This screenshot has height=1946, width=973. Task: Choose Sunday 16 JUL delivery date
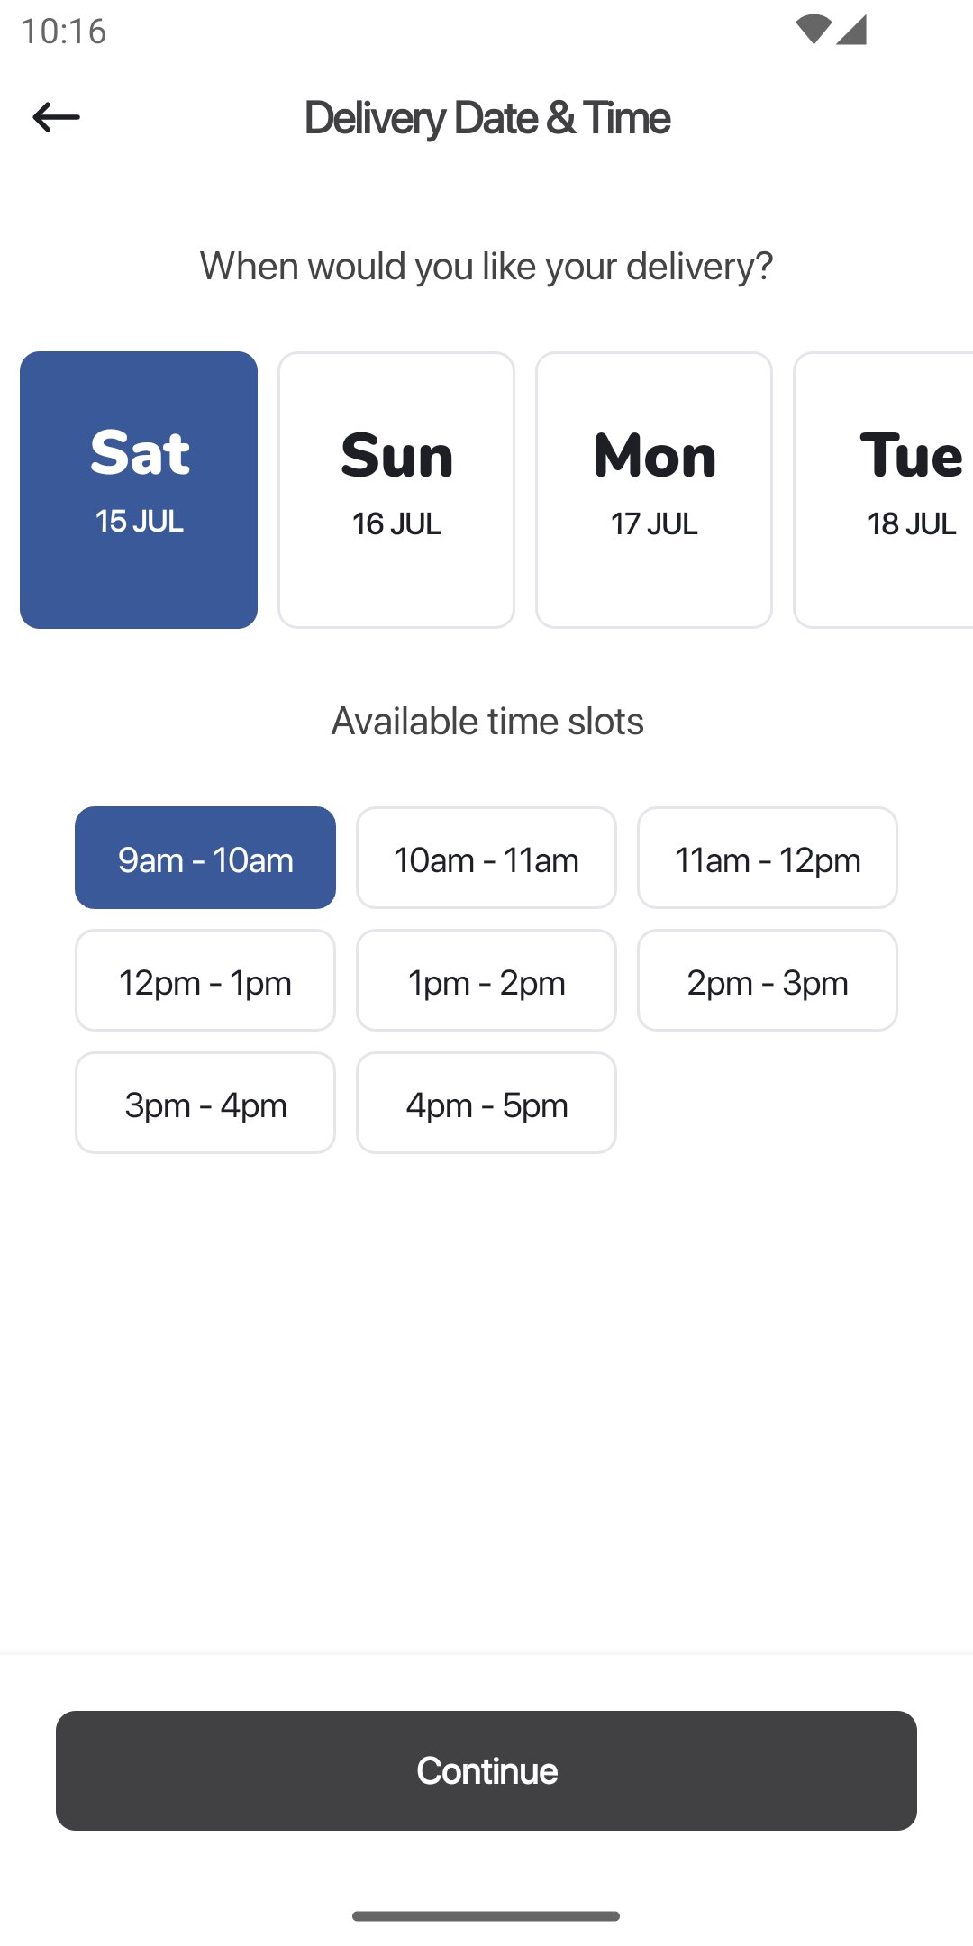pos(396,489)
